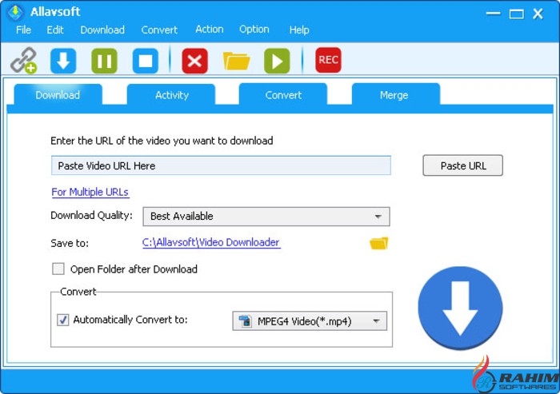Maximize the Allavsoft window
Screen dimensions: 560x394
pos(517,14)
